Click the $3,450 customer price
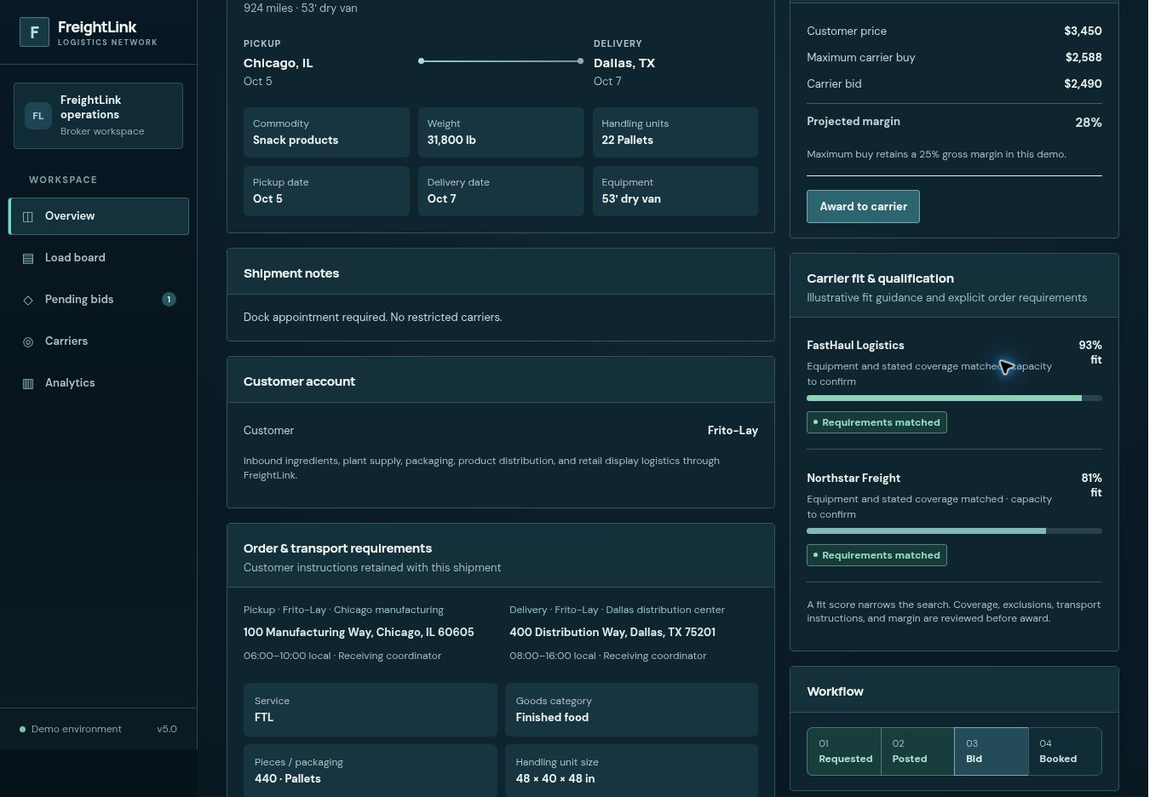This screenshot has width=1161, height=797. click(x=1083, y=31)
